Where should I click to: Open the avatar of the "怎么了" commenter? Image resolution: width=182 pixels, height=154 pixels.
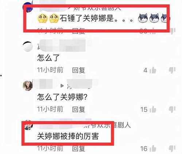(x=28, y=46)
